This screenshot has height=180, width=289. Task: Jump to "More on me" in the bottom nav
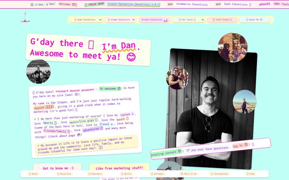coord(188,174)
